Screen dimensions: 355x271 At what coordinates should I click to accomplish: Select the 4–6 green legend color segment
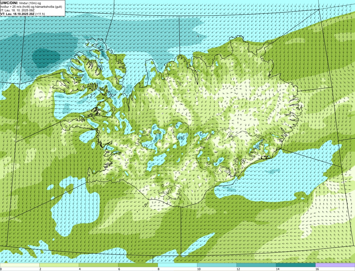coord(99,265)
